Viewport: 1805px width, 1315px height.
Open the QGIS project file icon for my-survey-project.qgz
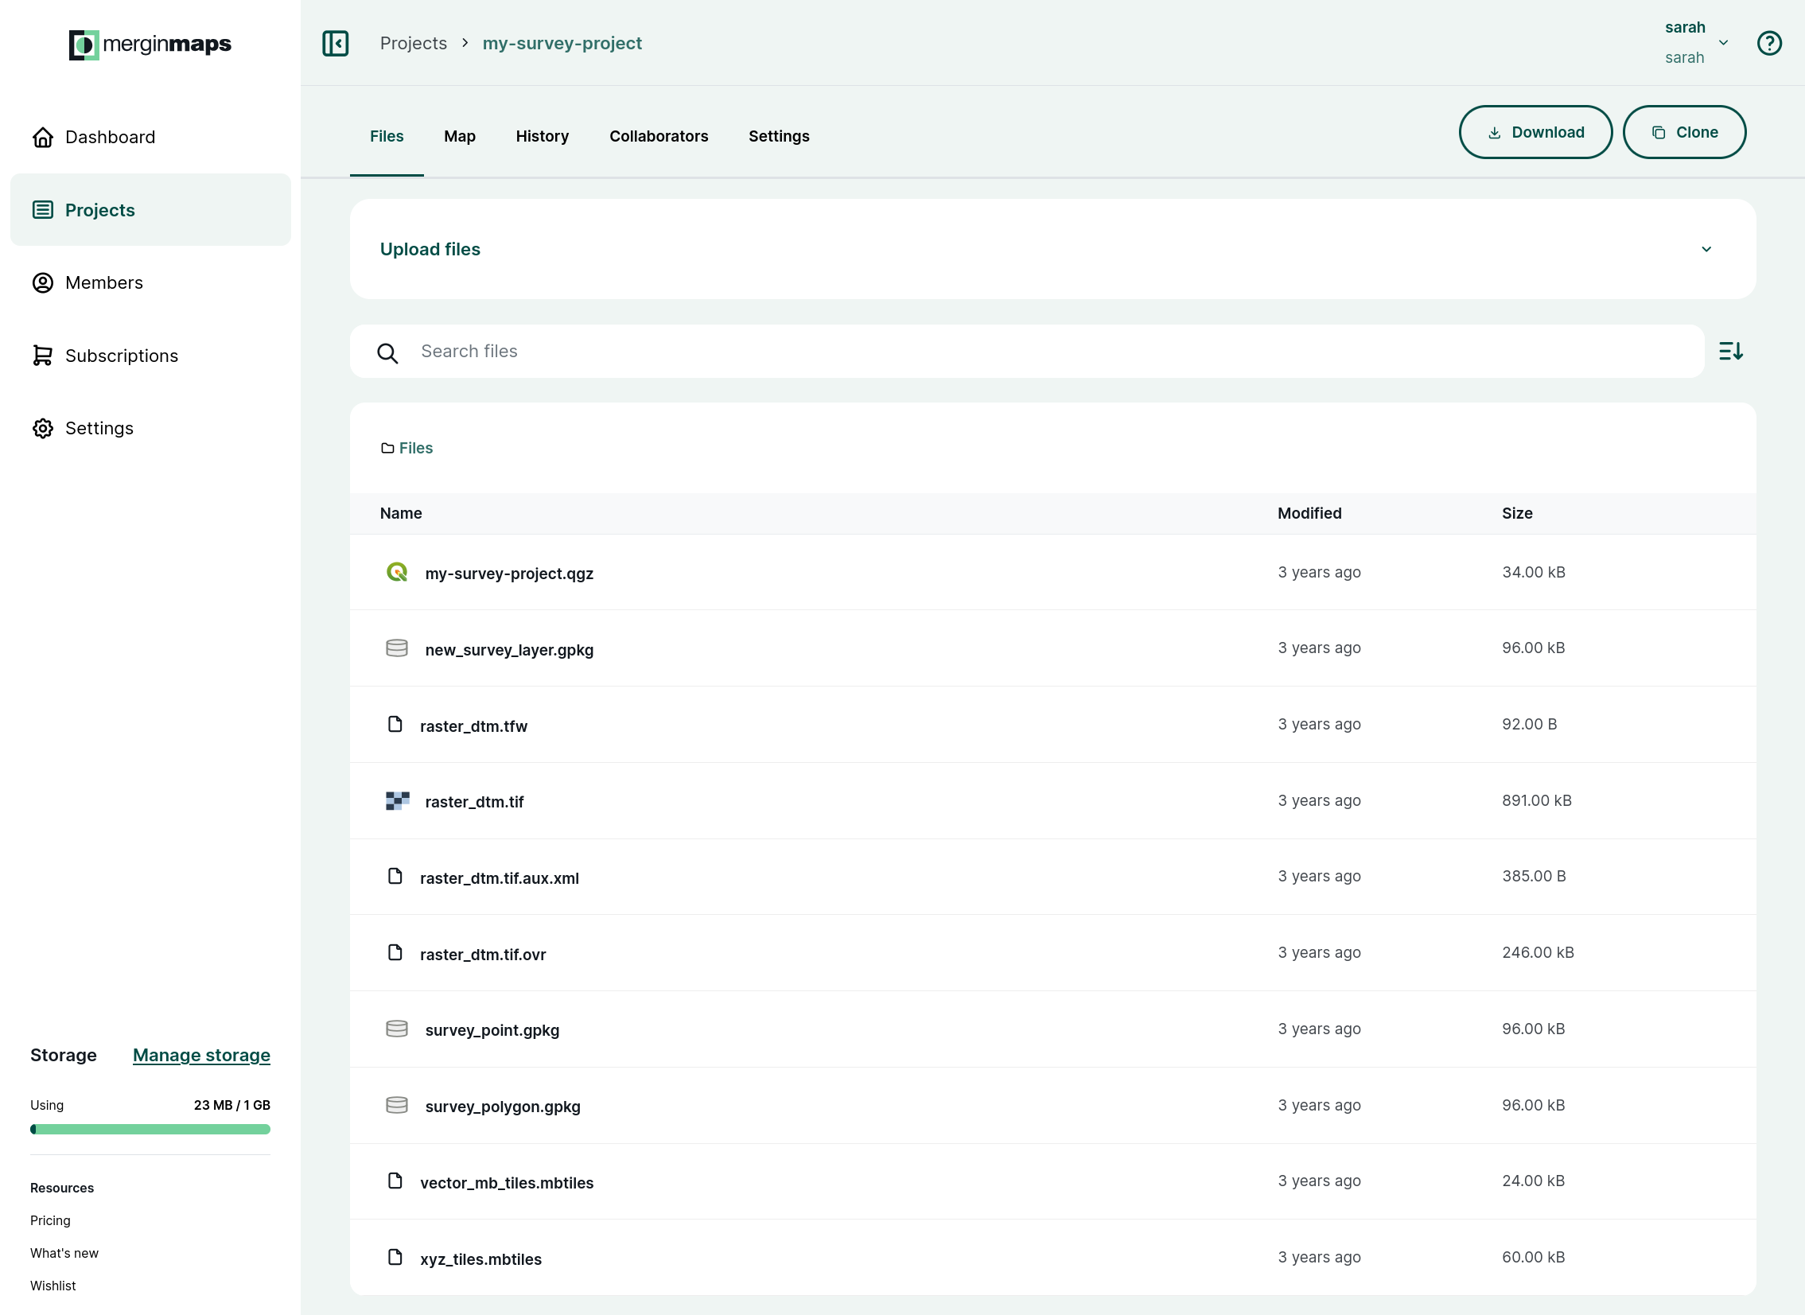397,571
